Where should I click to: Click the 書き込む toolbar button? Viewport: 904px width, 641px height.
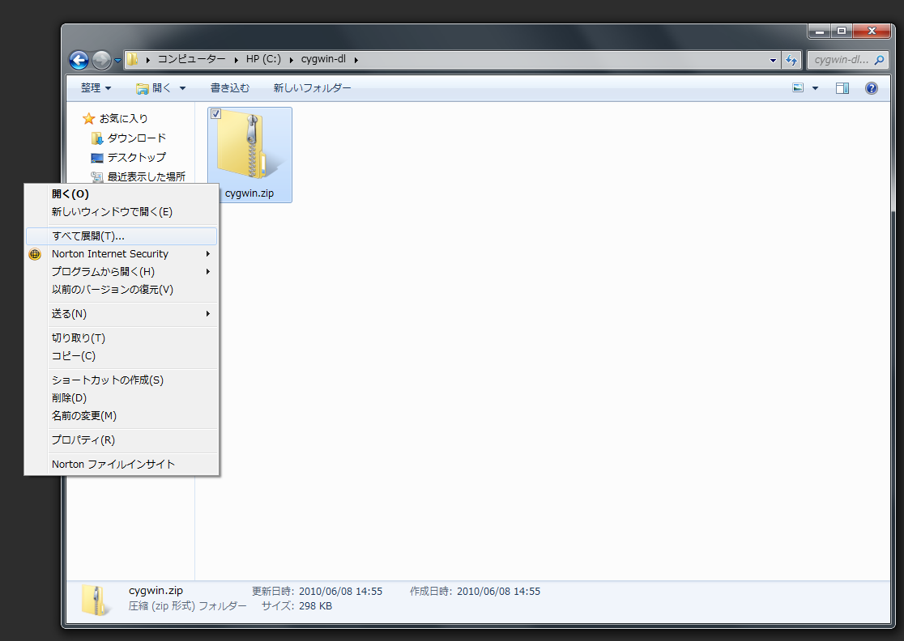(x=230, y=88)
